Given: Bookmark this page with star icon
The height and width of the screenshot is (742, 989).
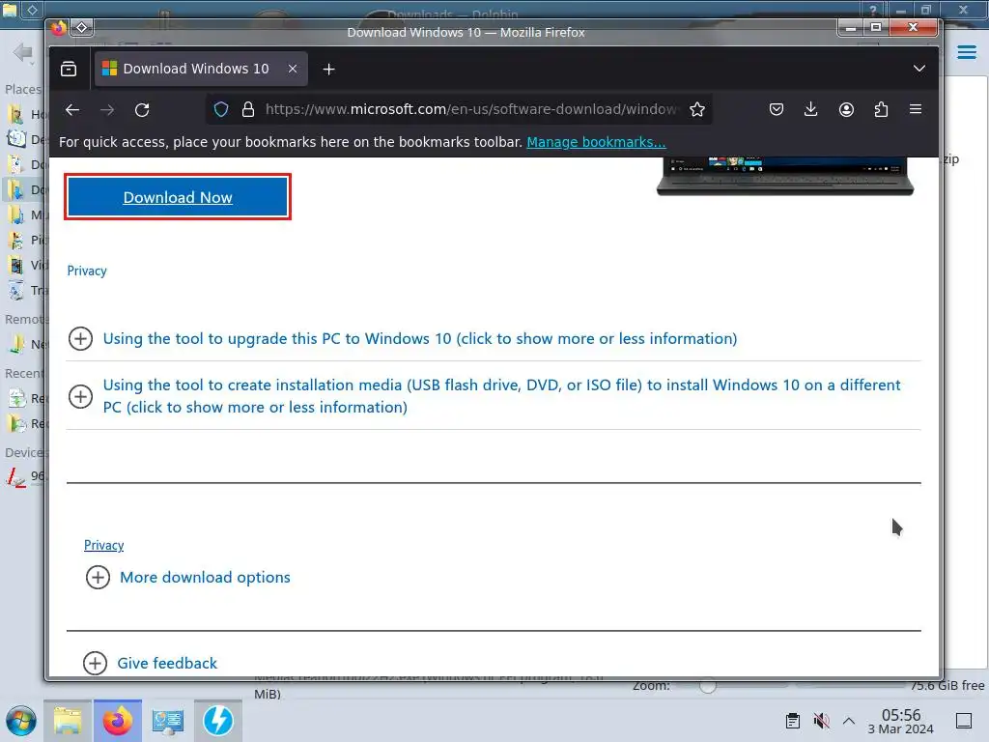Looking at the screenshot, I should pyautogui.click(x=697, y=110).
